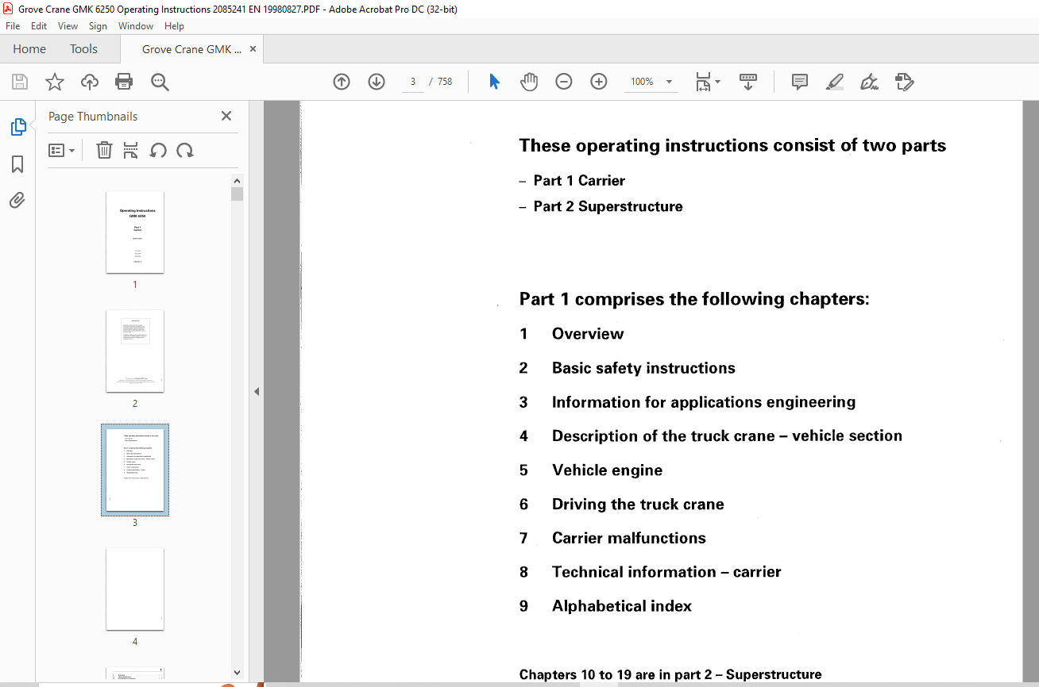Zoom in using the plus circle
The height and width of the screenshot is (687, 1039).
tap(599, 82)
